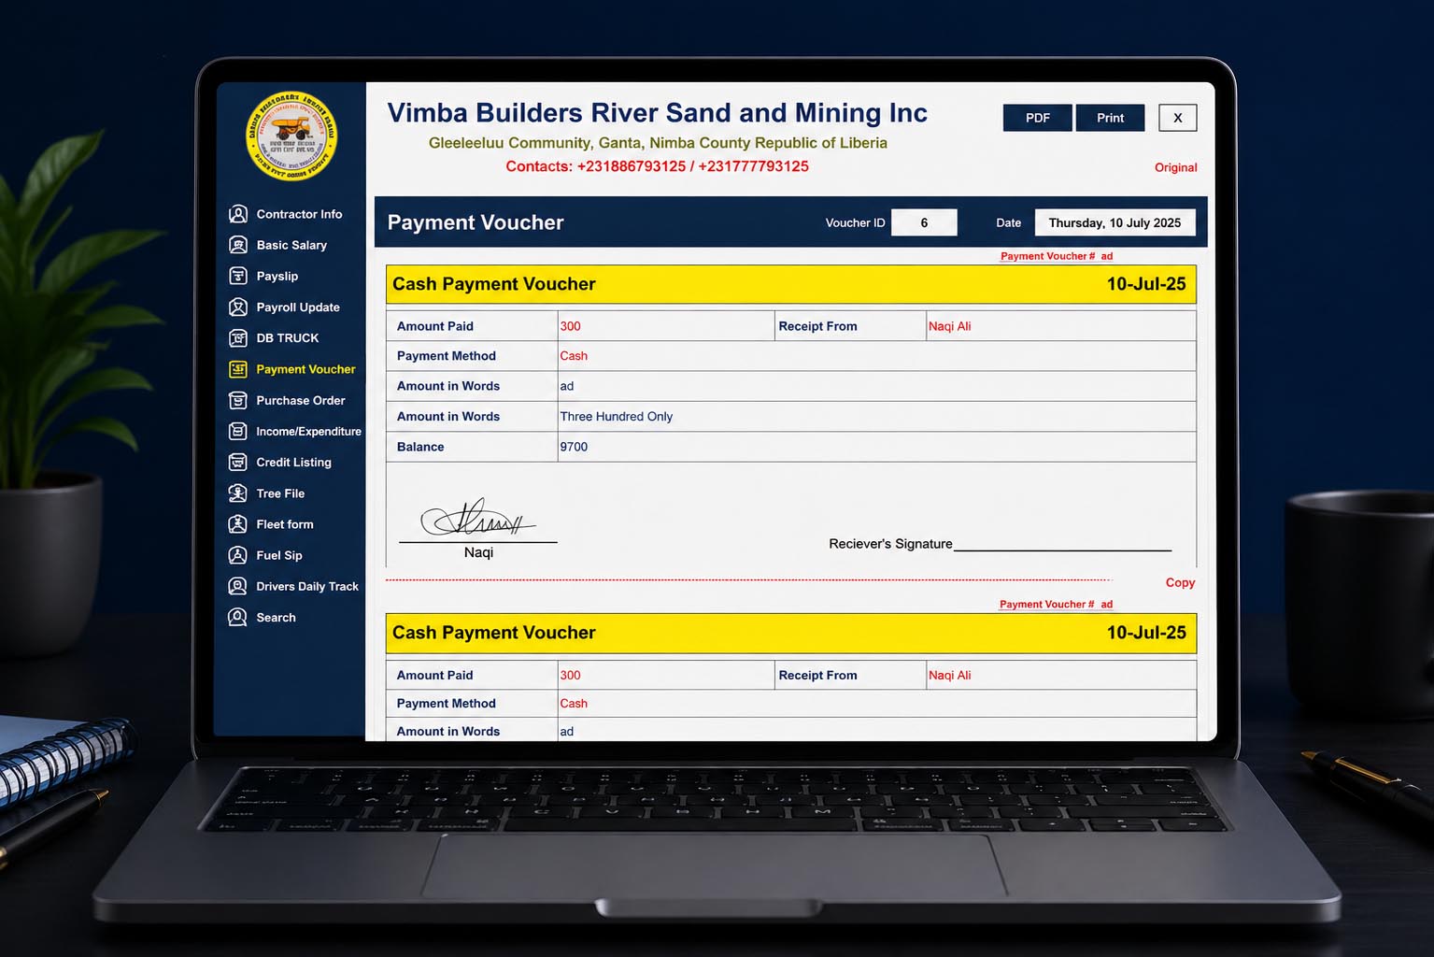
Task: Click the Three Hundred Only text
Action: [x=616, y=417]
